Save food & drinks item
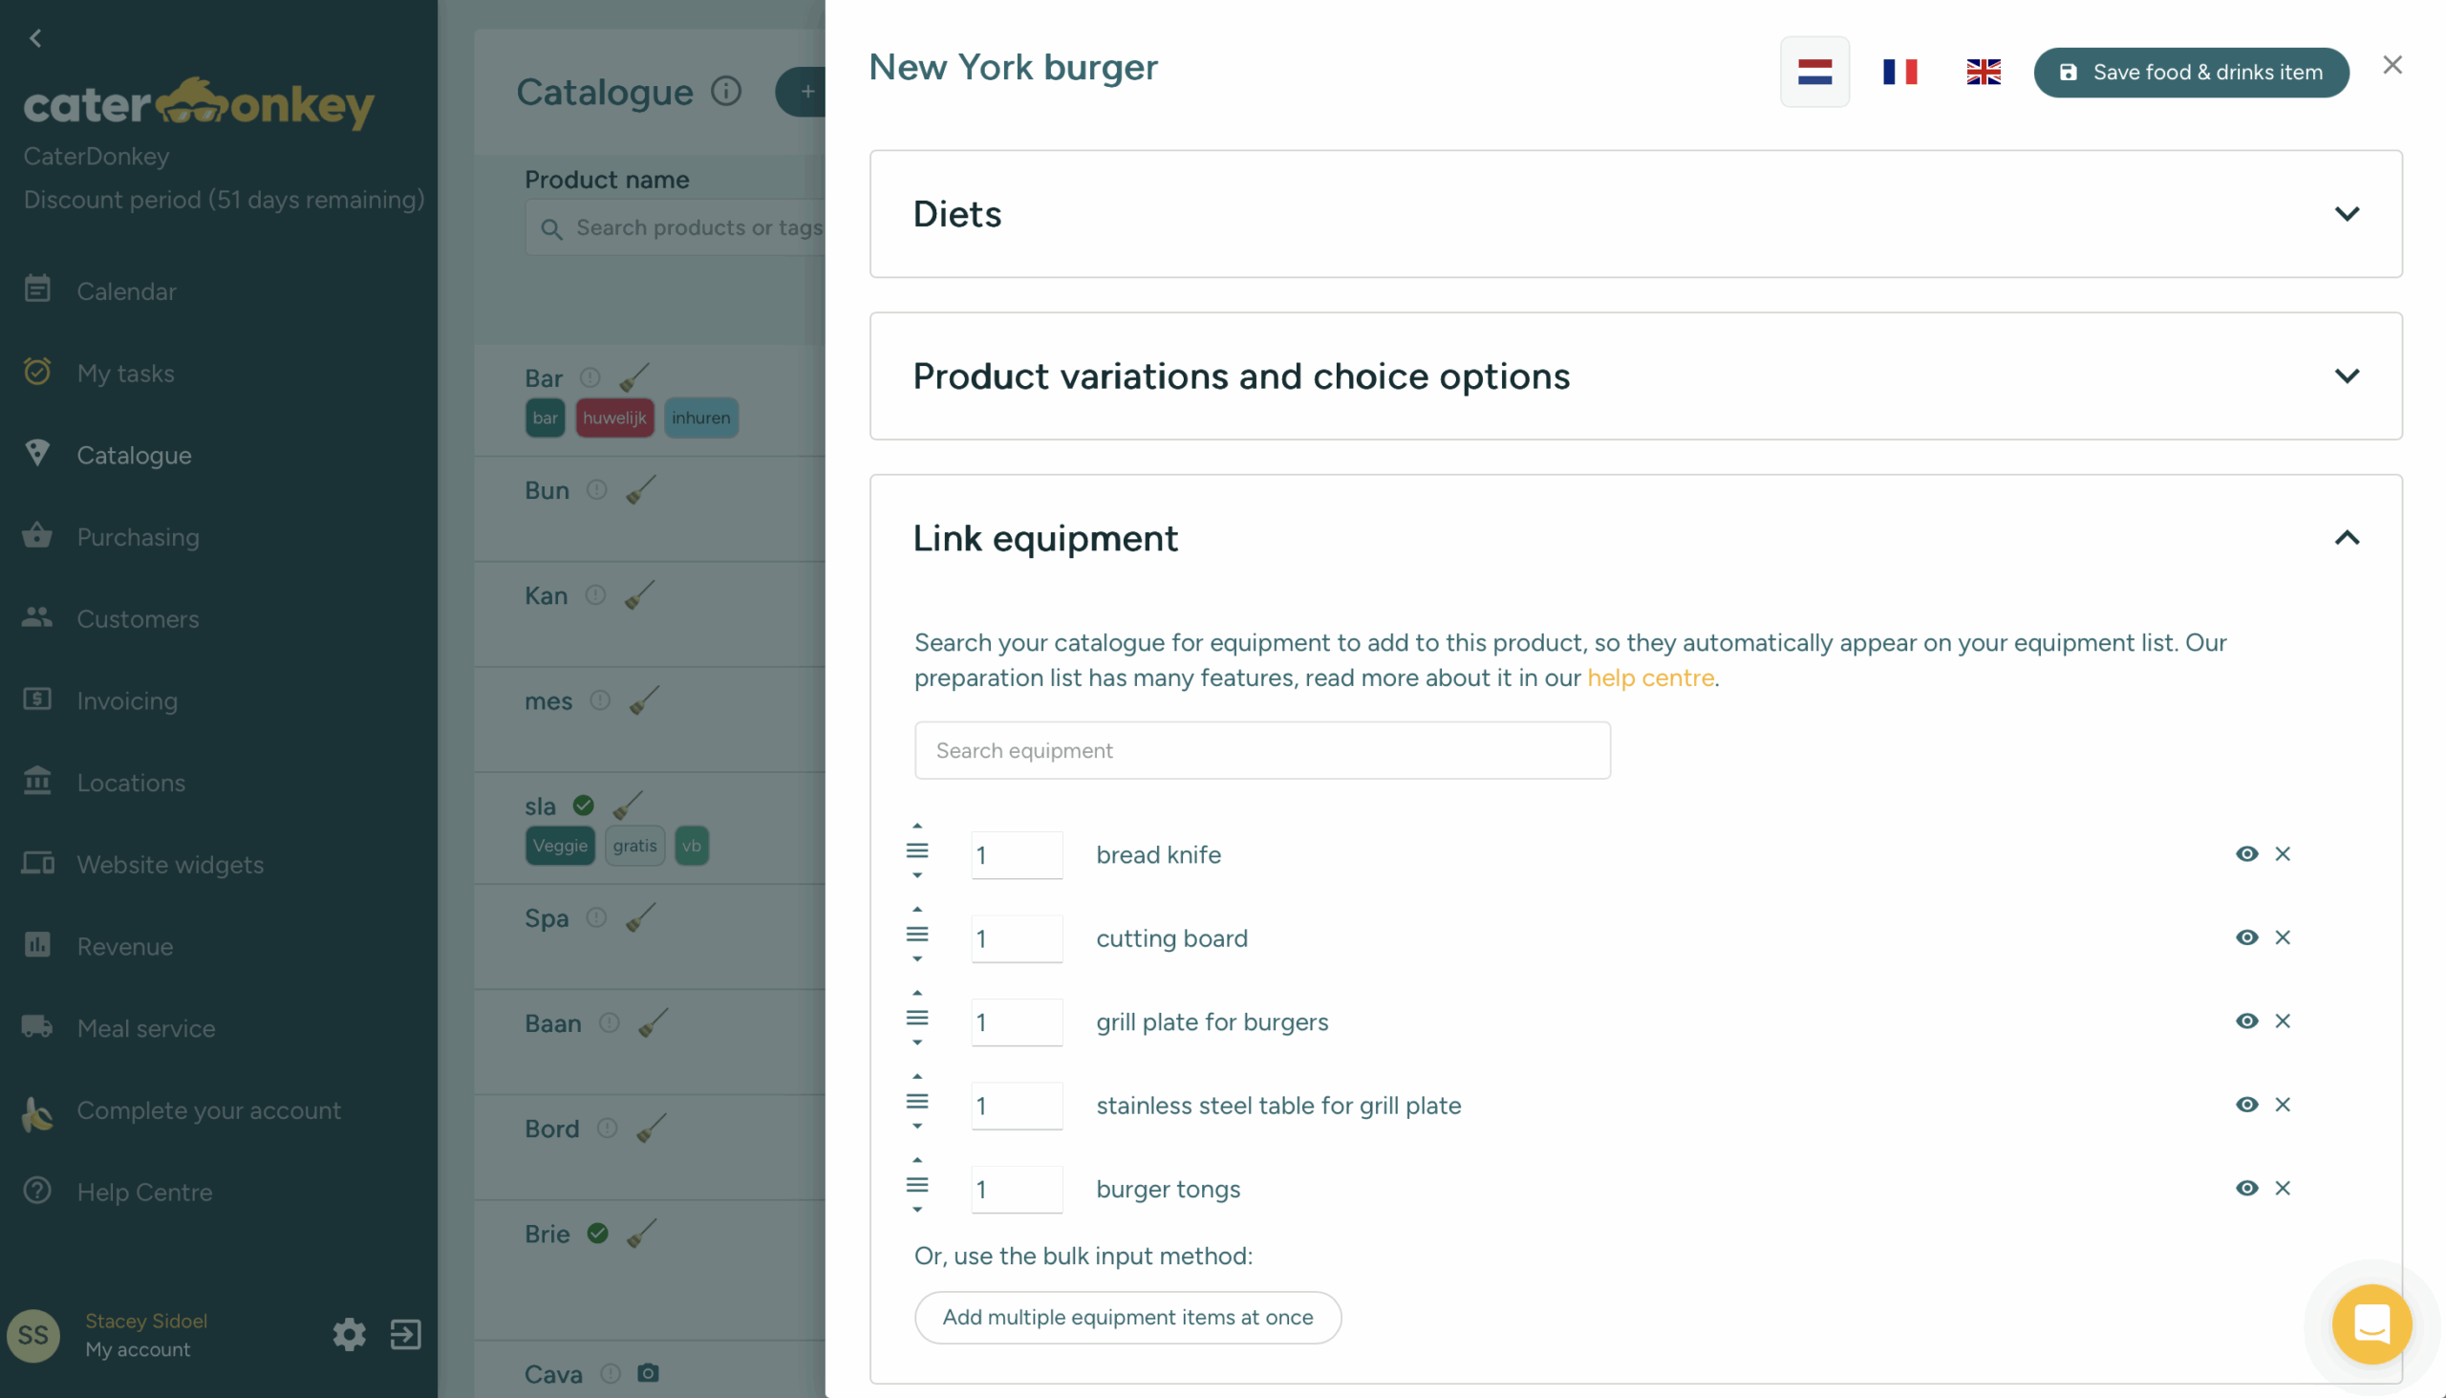This screenshot has height=1398, width=2446. tap(2190, 72)
